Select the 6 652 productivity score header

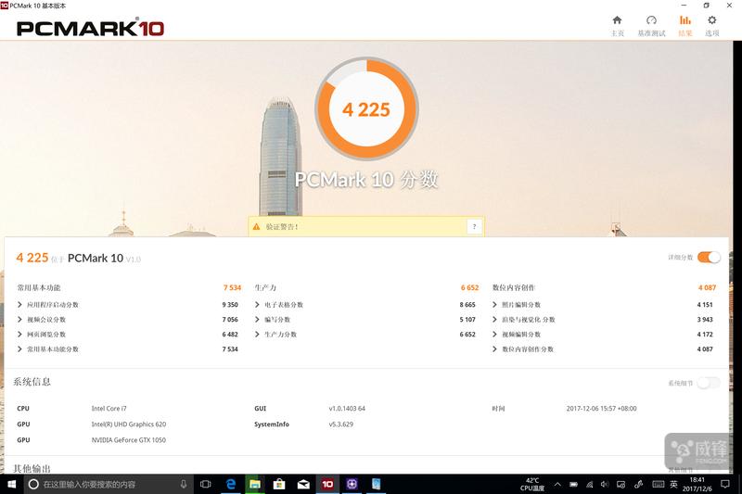point(469,287)
